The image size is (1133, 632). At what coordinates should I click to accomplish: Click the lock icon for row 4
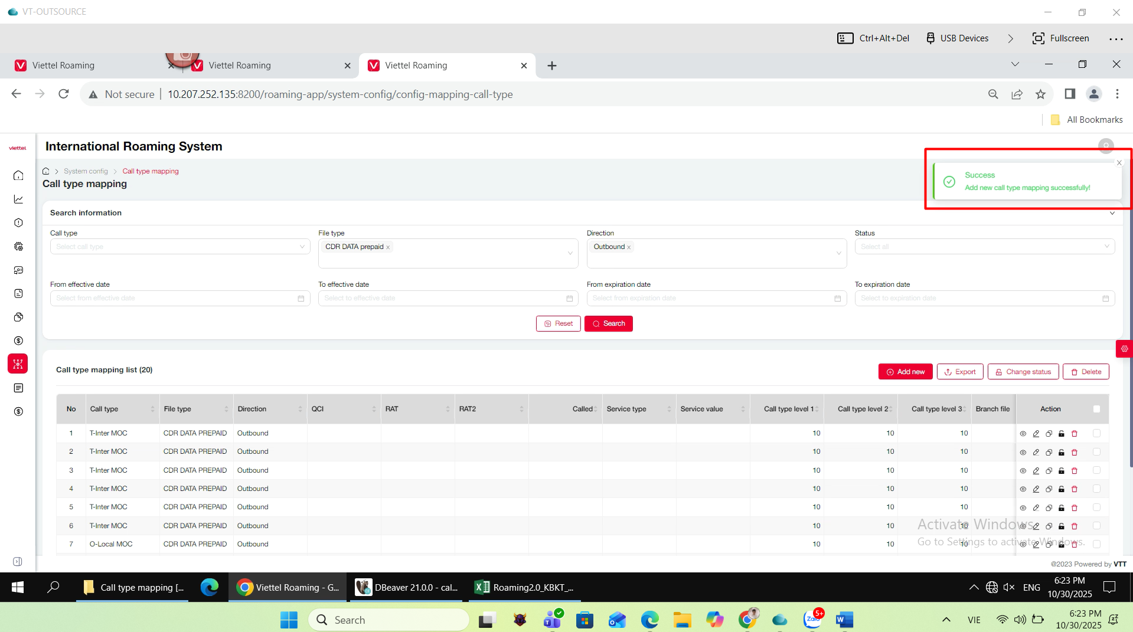1062,489
